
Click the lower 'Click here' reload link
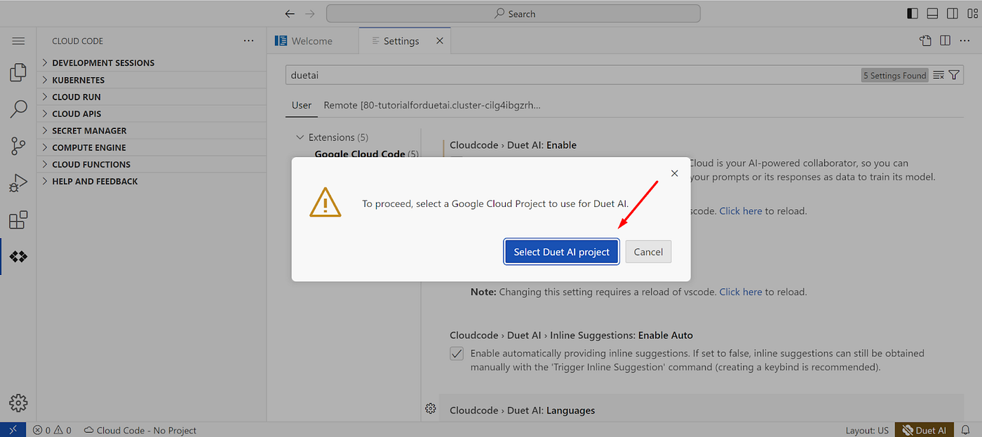pyautogui.click(x=741, y=292)
